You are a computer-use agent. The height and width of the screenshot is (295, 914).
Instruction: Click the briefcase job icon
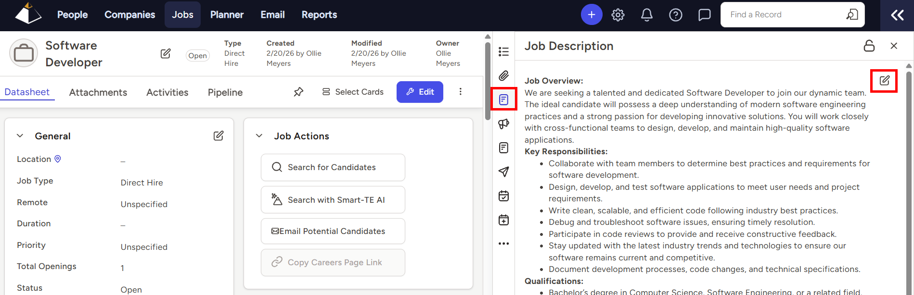[24, 53]
